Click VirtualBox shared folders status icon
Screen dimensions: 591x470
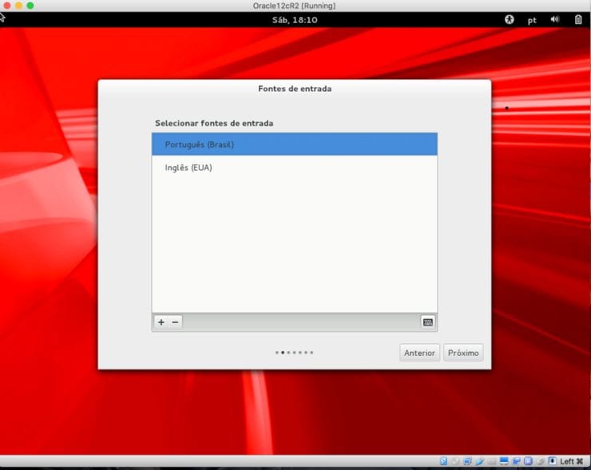492,462
